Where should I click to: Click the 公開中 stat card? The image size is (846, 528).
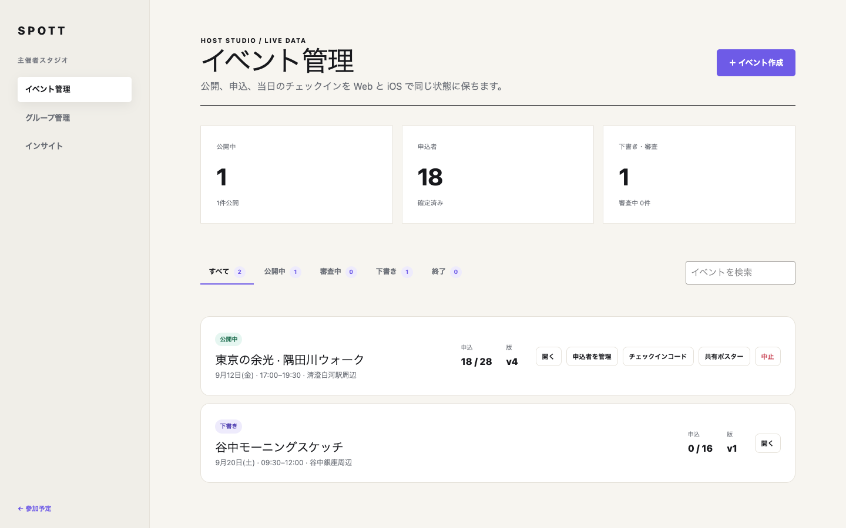pyautogui.click(x=297, y=174)
